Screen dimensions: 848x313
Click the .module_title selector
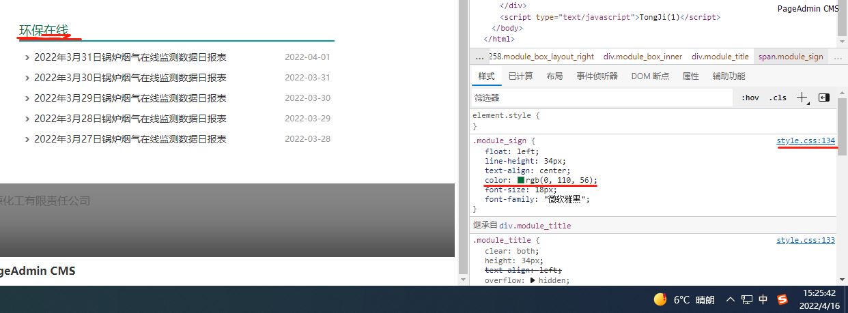click(501, 240)
